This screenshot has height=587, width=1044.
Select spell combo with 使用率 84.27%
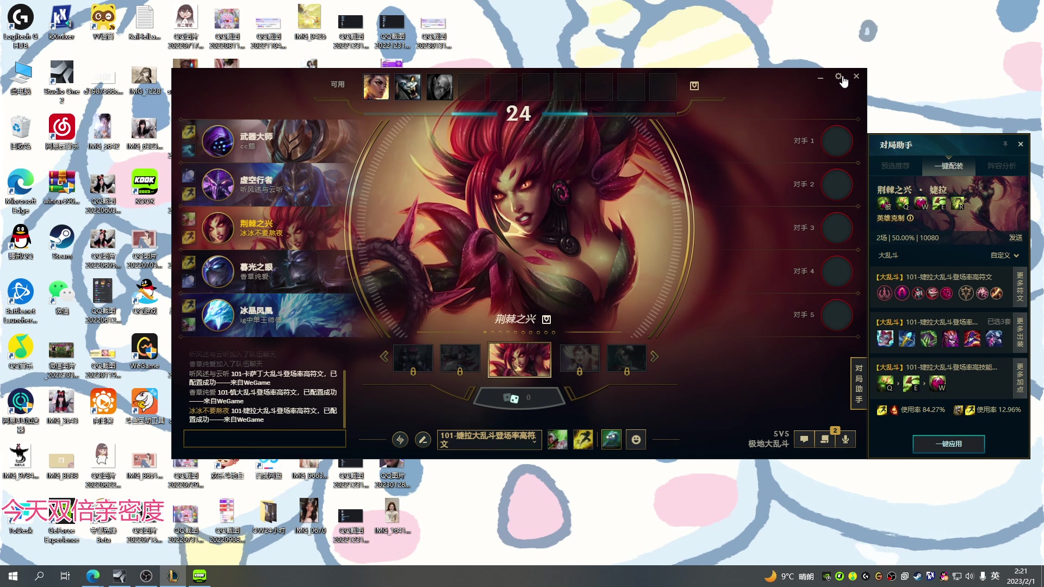pos(911,410)
